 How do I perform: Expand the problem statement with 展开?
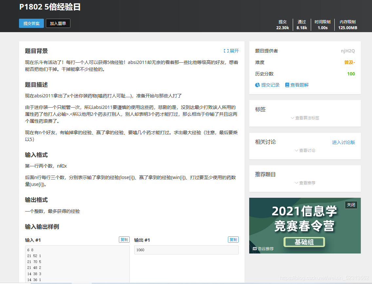(231, 51)
